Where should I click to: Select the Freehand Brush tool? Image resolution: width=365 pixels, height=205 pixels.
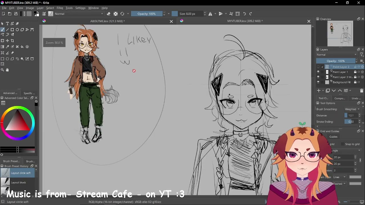pos(3,30)
